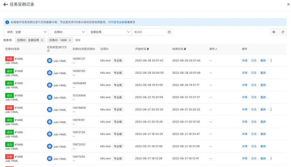Click 重跑 for instance 13724949
Image resolution: width=291 pixels, height=167 pixels.
(263, 97)
